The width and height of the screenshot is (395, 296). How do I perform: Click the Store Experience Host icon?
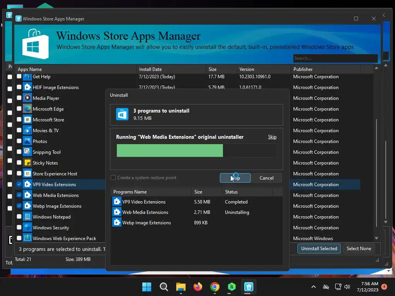point(27,174)
